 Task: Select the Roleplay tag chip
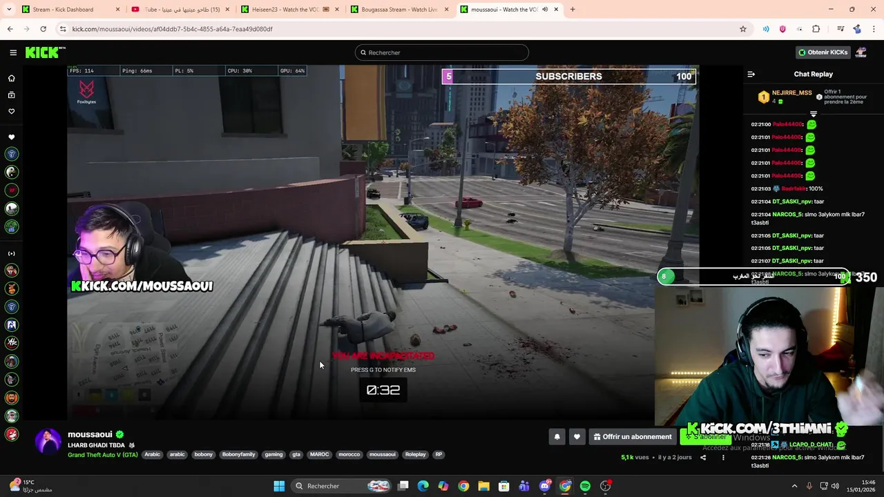click(x=415, y=454)
